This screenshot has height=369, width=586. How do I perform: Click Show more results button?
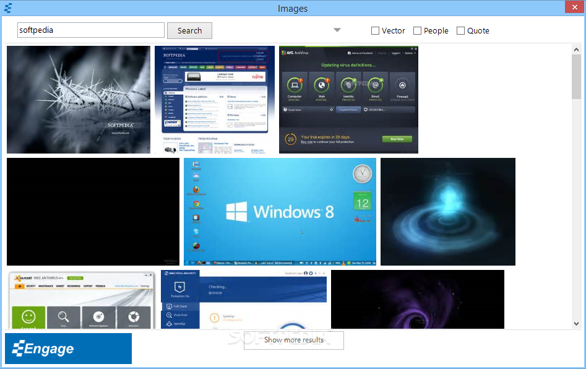coord(294,341)
